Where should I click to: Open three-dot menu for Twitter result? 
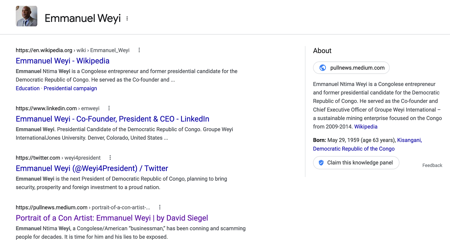click(110, 158)
